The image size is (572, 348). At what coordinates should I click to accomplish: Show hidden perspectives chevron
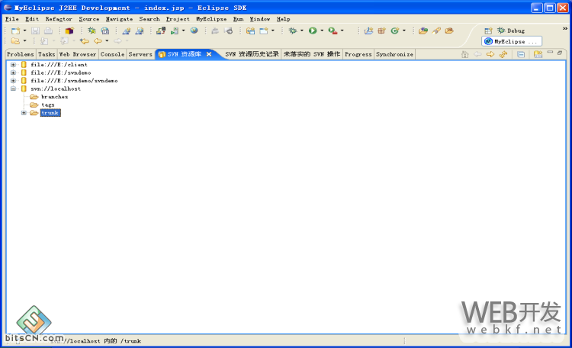[565, 28]
